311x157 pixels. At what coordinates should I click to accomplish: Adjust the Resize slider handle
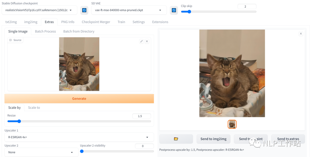point(19,121)
